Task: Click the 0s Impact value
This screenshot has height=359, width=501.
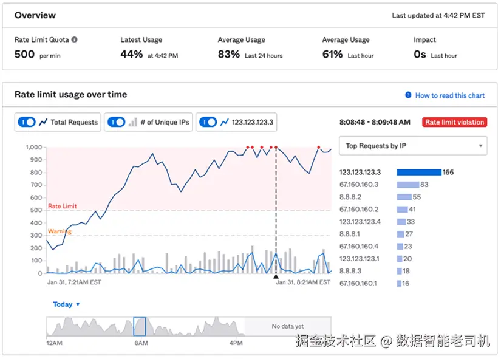Action: pos(420,54)
